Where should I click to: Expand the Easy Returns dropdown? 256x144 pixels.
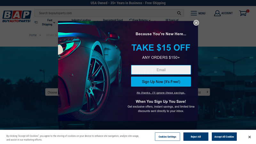(149, 20)
